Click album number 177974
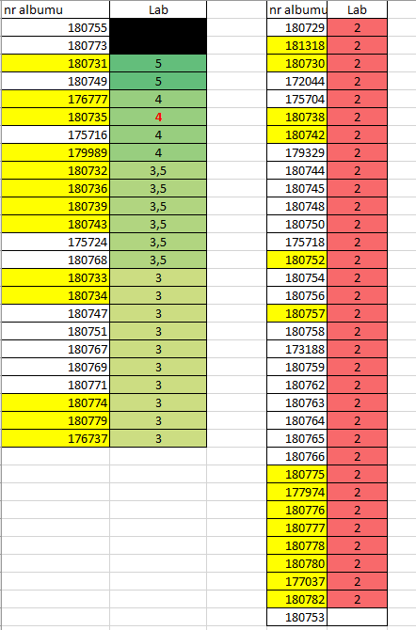Viewport: 416px width, 630px height. click(297, 493)
